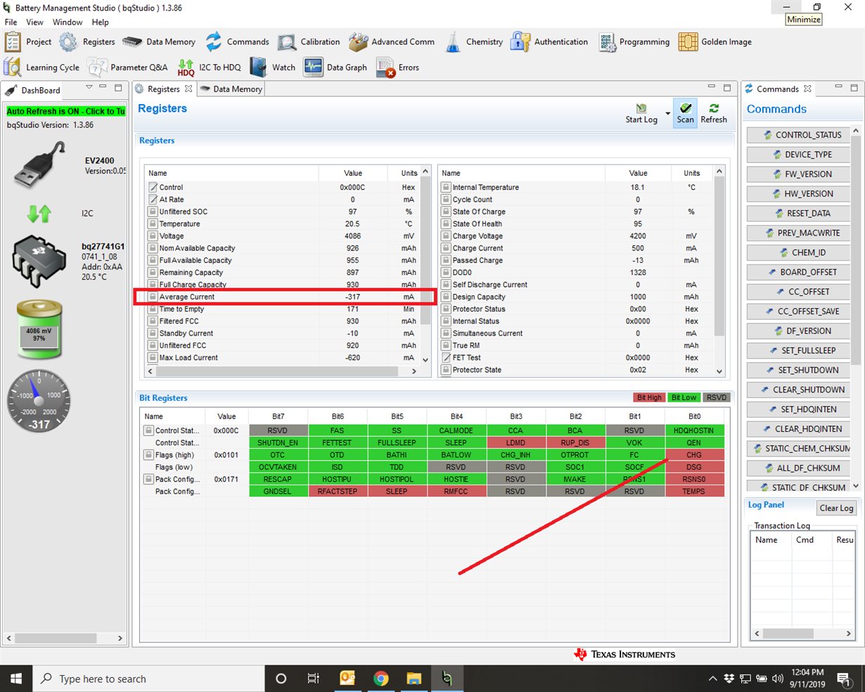
Task: Send the CHEM_ID command
Action: pyautogui.click(x=800, y=252)
